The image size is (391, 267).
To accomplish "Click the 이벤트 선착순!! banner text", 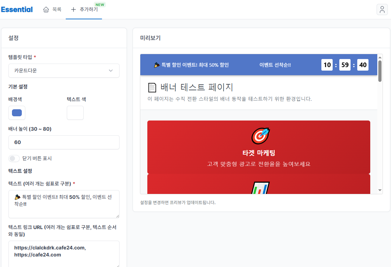I will click(275, 65).
